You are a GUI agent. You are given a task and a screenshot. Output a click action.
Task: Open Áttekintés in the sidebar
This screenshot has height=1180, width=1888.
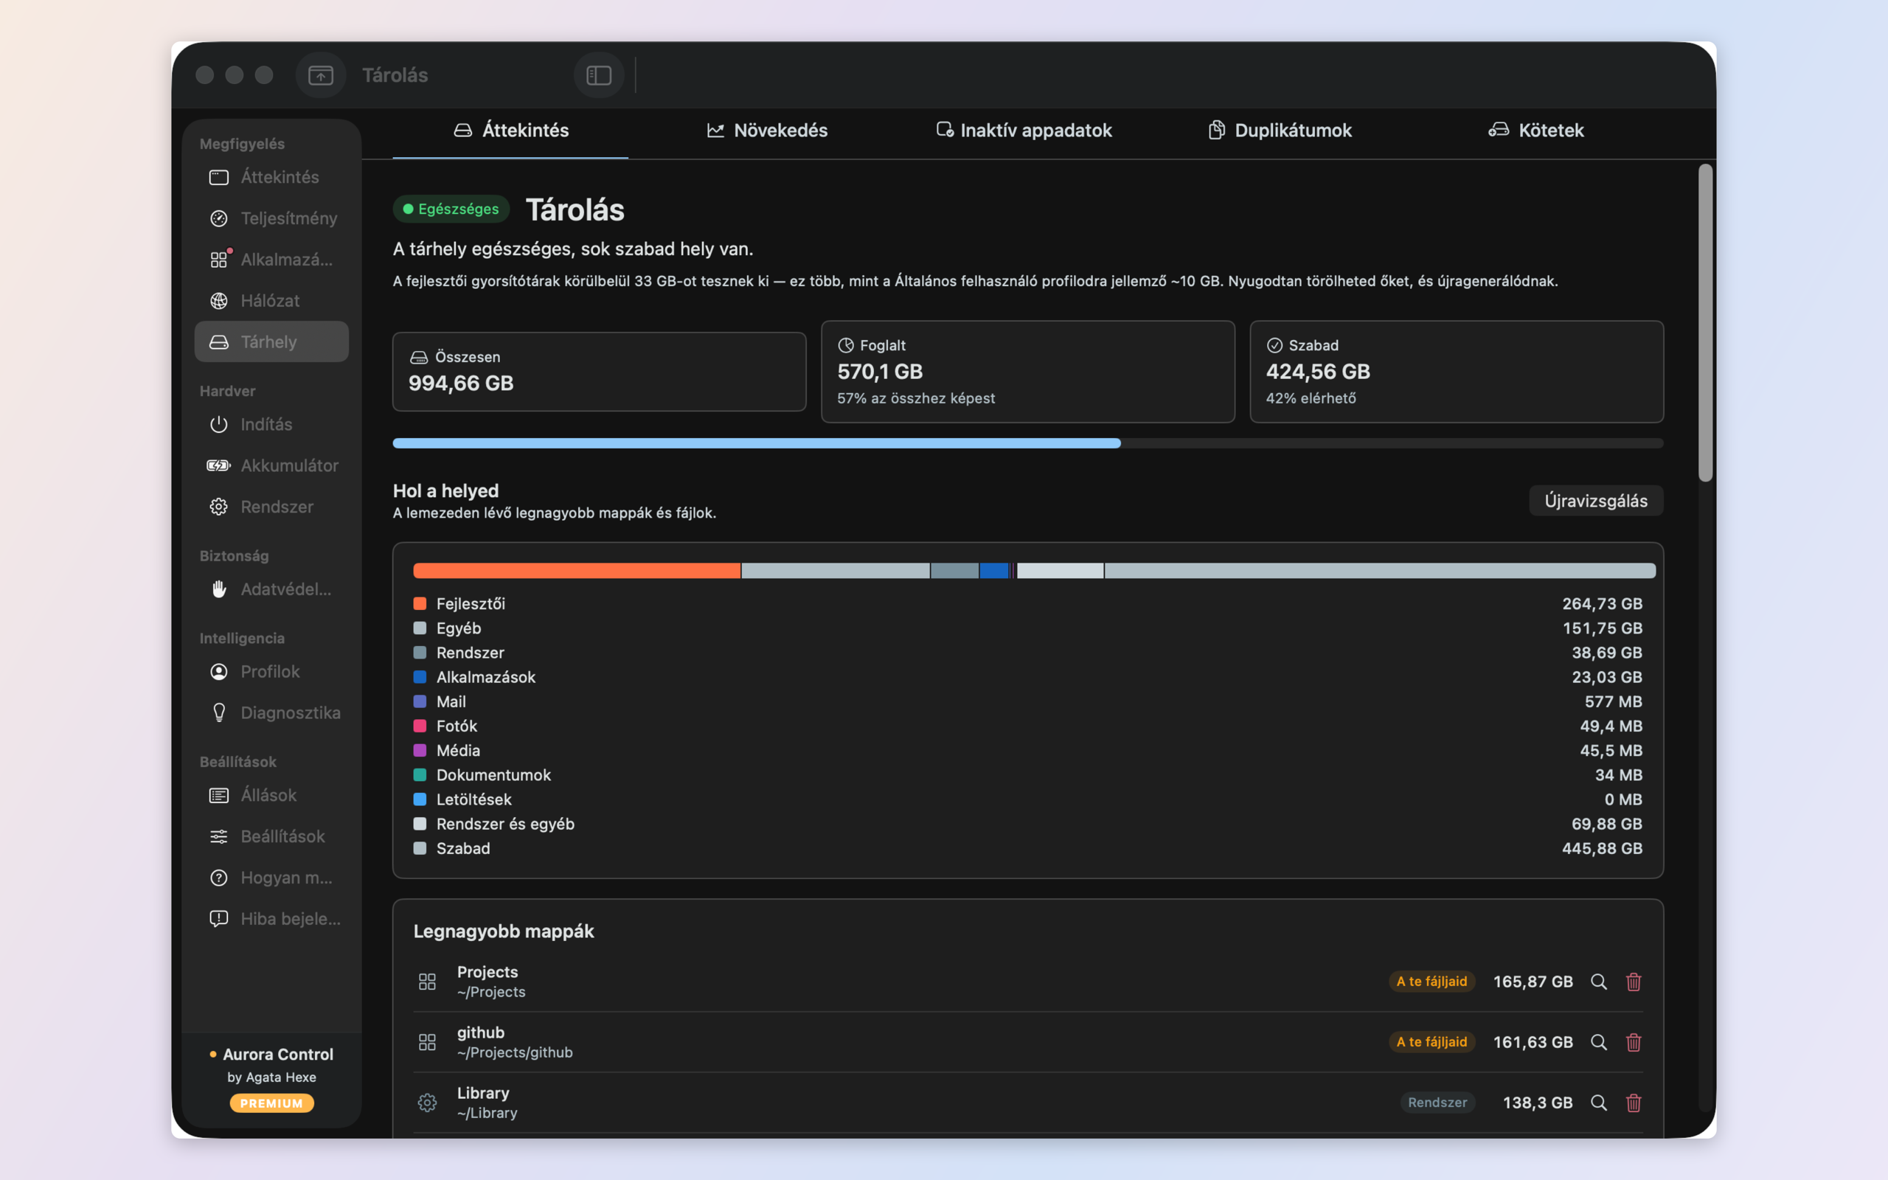(x=271, y=177)
